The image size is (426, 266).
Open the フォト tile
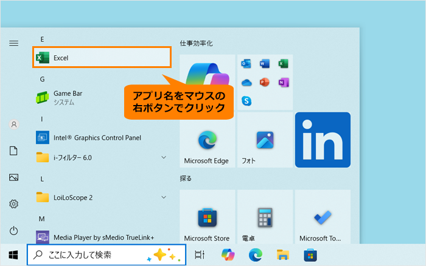265,140
